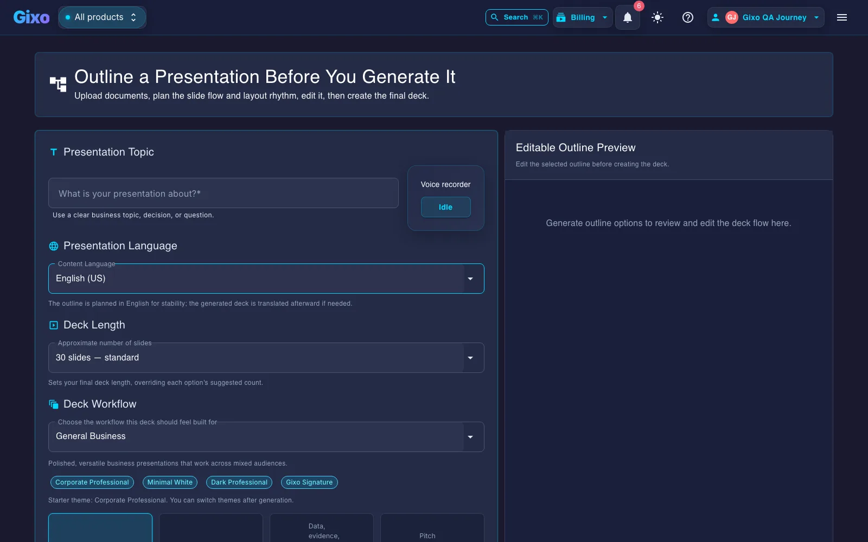Image resolution: width=868 pixels, height=542 pixels.
Task: Select the Gixo Signature theme chip
Action: coord(309,482)
